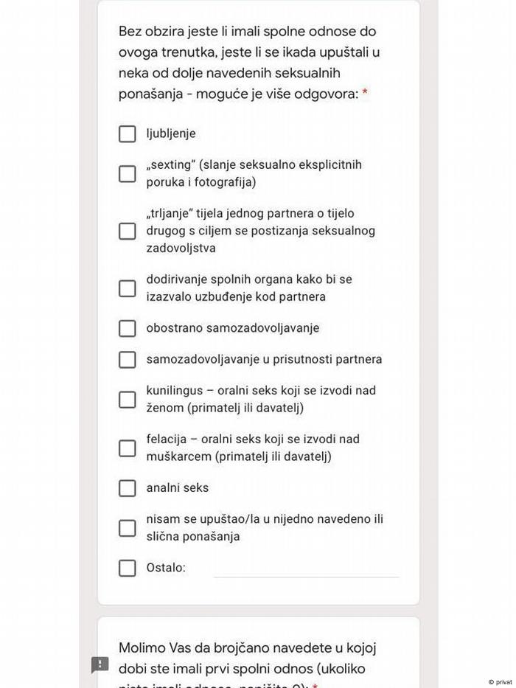
Task: Check the "ljubljenje" checkbox
Action: point(128,133)
